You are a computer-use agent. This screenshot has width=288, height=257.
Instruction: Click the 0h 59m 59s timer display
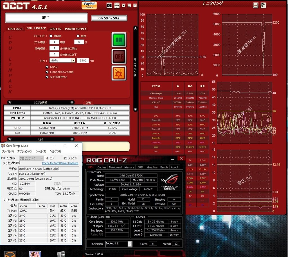(109, 18)
